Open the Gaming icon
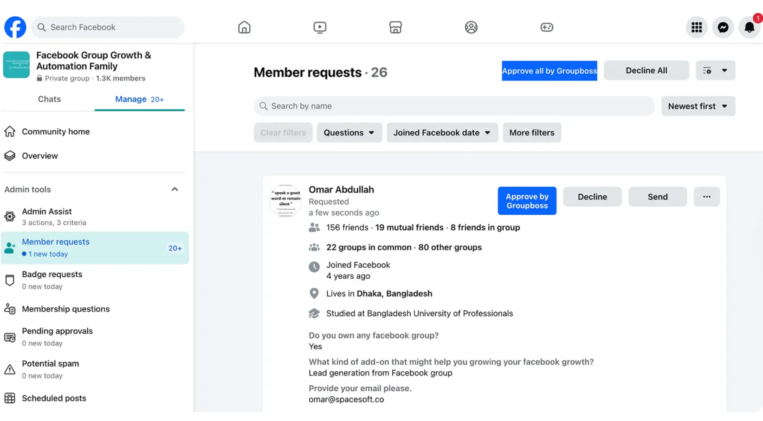Screen dimensions: 763x421 point(547,27)
